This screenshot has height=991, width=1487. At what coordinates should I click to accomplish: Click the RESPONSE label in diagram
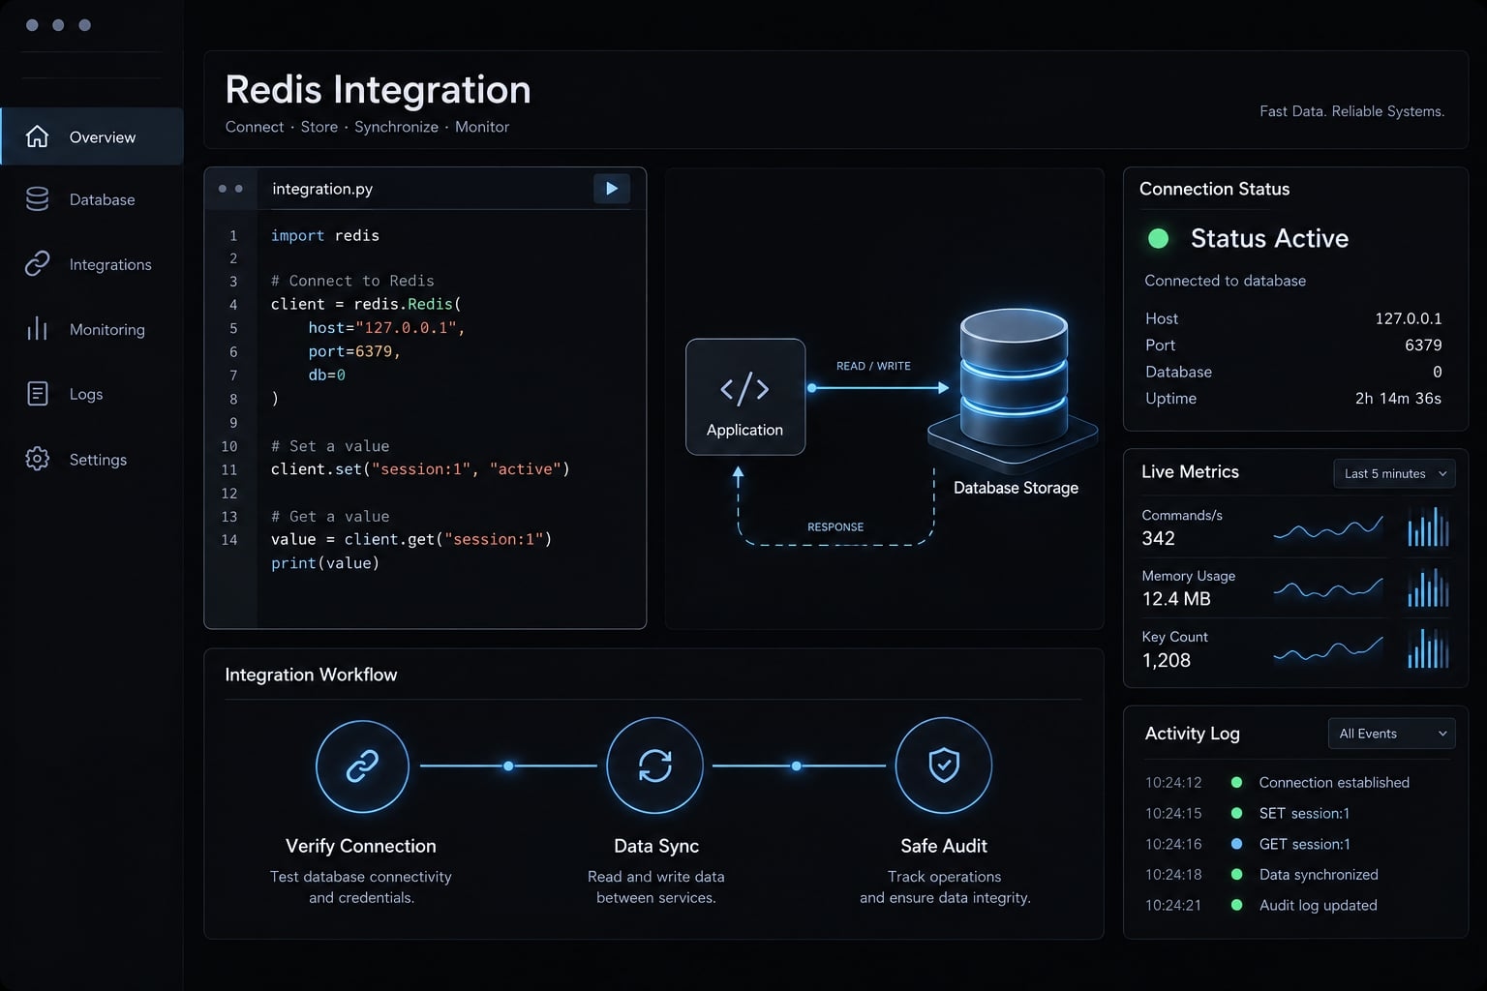[x=835, y=526]
